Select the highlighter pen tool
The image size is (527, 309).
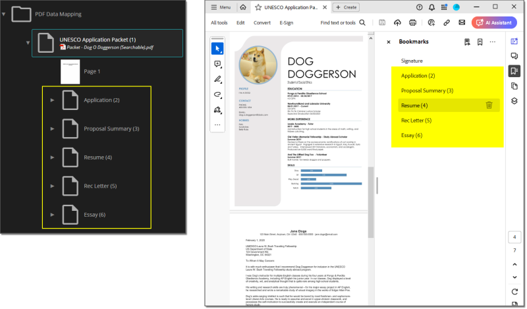click(x=217, y=79)
